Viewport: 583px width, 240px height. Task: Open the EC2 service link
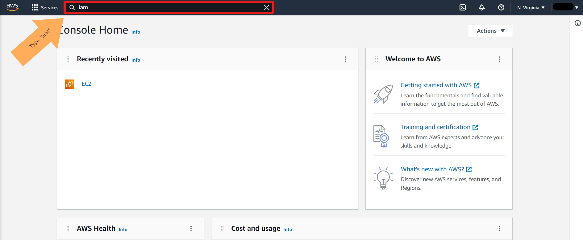tap(86, 84)
